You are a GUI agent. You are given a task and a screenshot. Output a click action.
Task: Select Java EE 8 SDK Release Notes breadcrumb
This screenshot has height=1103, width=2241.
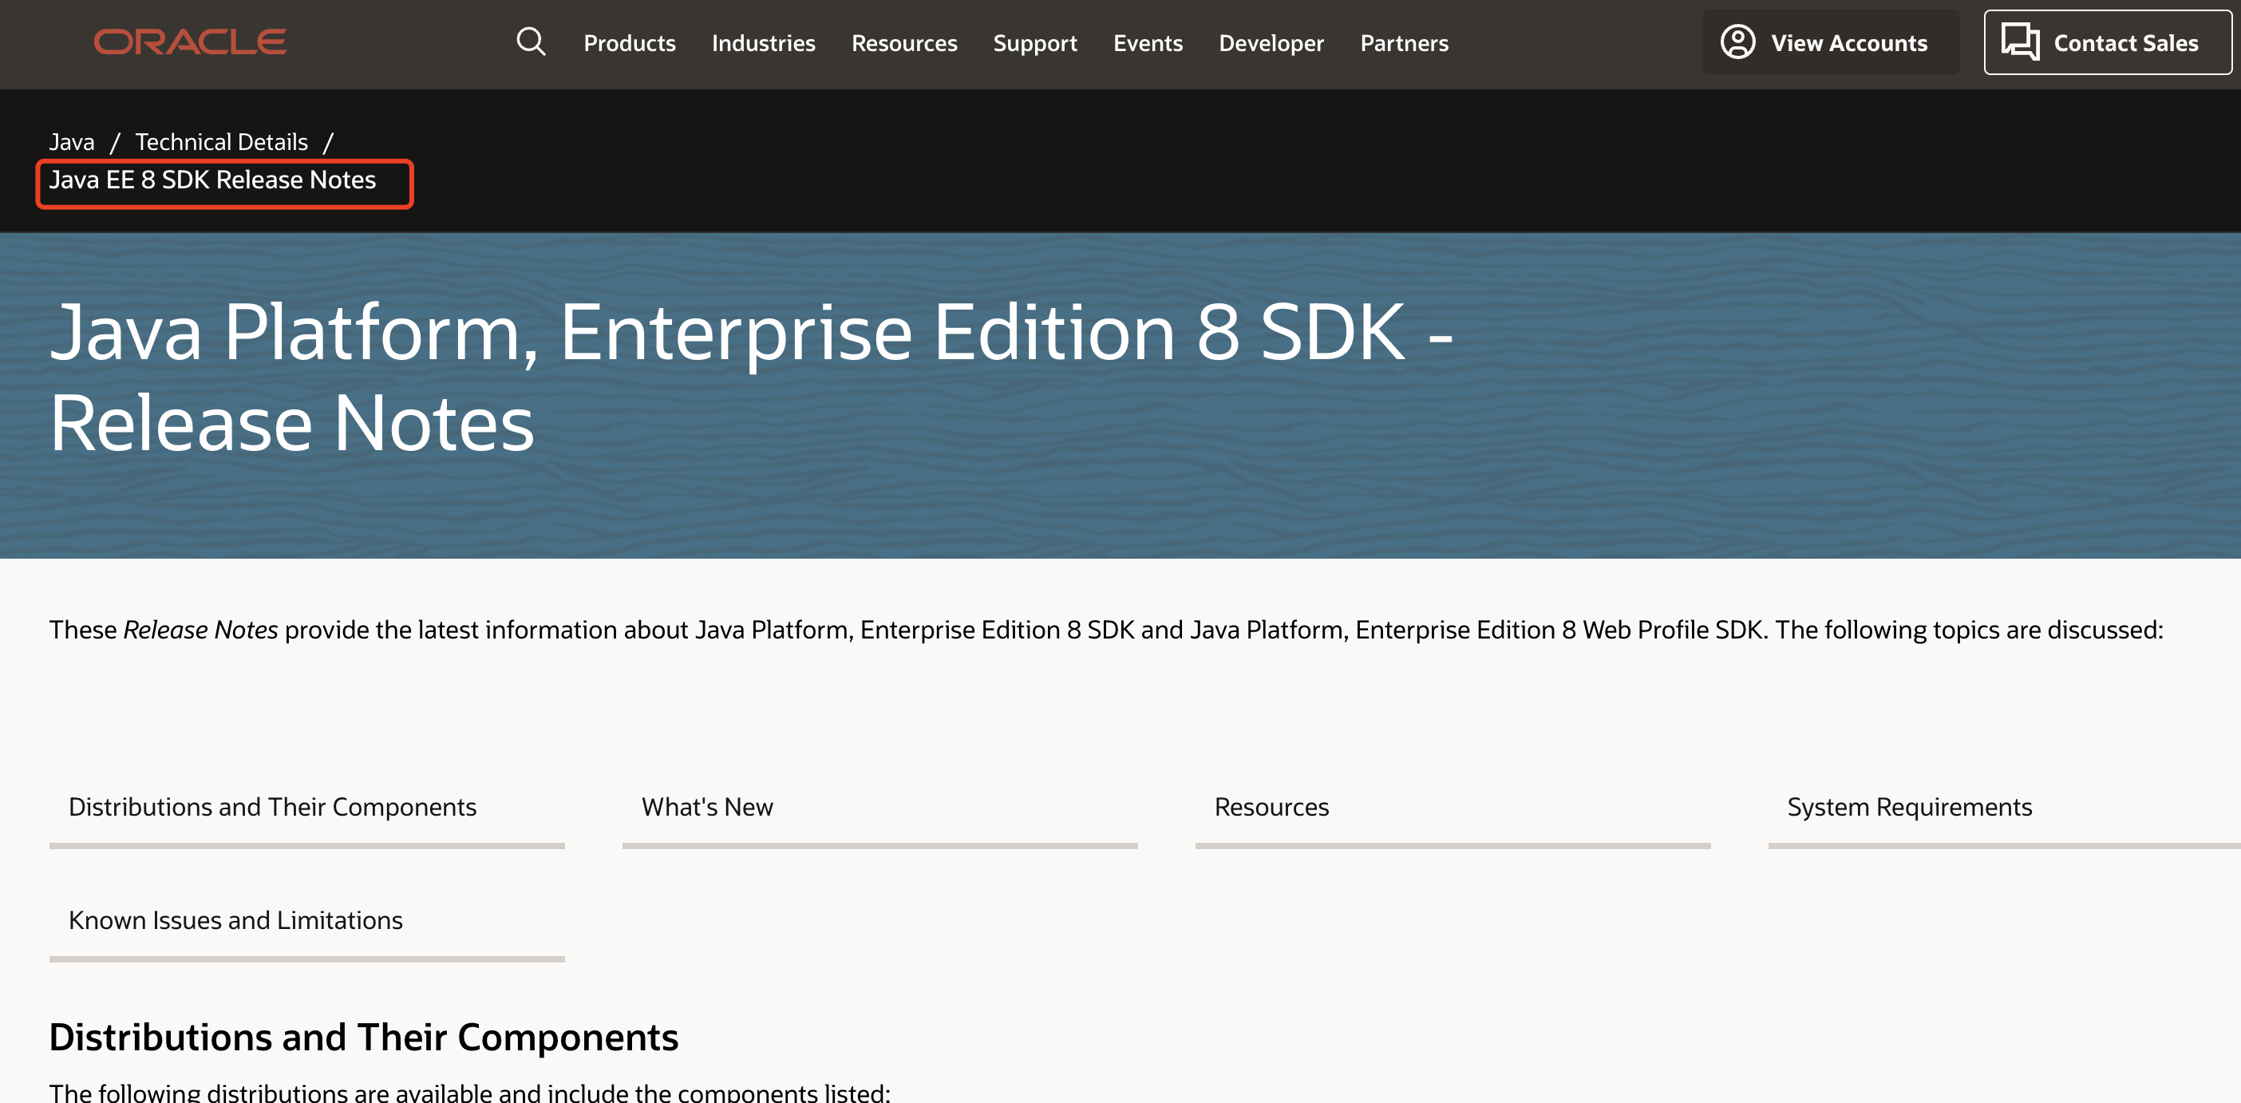(x=212, y=180)
